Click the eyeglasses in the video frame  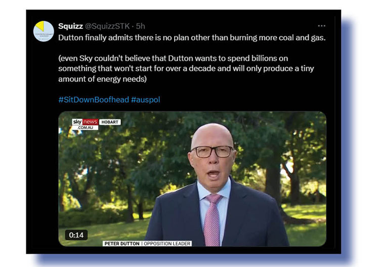click(212, 152)
